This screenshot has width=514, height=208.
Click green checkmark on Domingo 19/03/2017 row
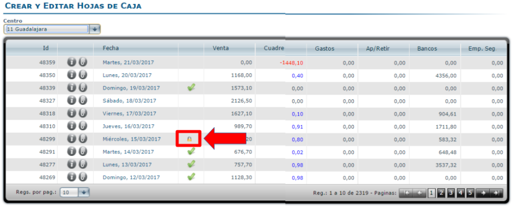191,88
